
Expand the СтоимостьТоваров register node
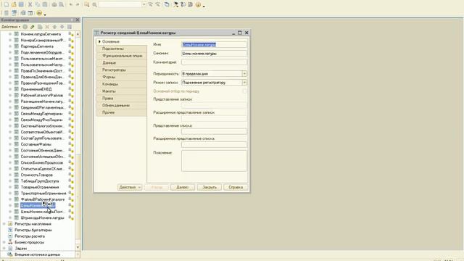pos(10,175)
